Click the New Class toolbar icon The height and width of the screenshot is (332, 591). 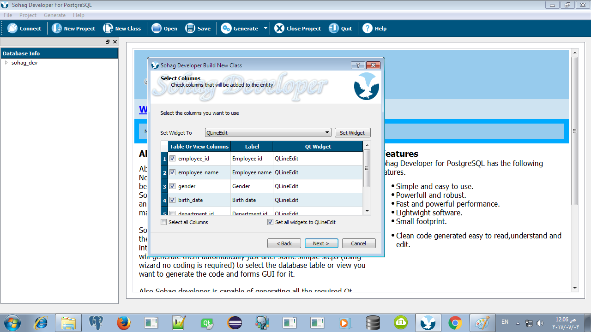(x=108, y=29)
